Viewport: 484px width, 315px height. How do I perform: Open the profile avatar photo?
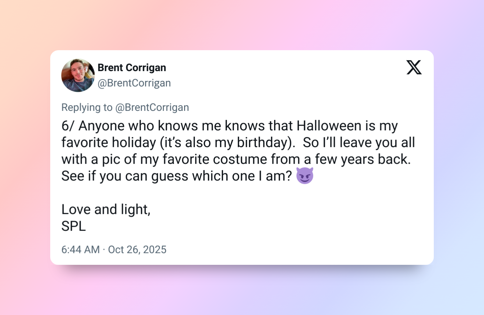(78, 75)
